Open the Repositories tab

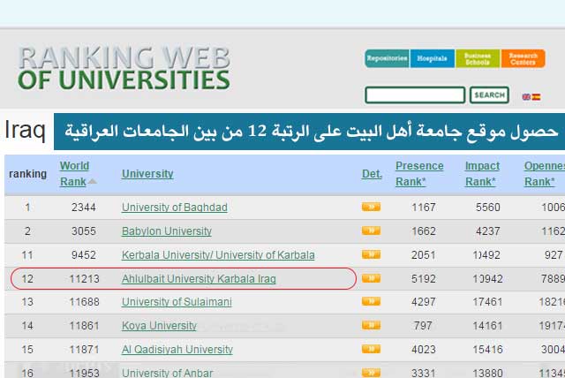click(387, 58)
